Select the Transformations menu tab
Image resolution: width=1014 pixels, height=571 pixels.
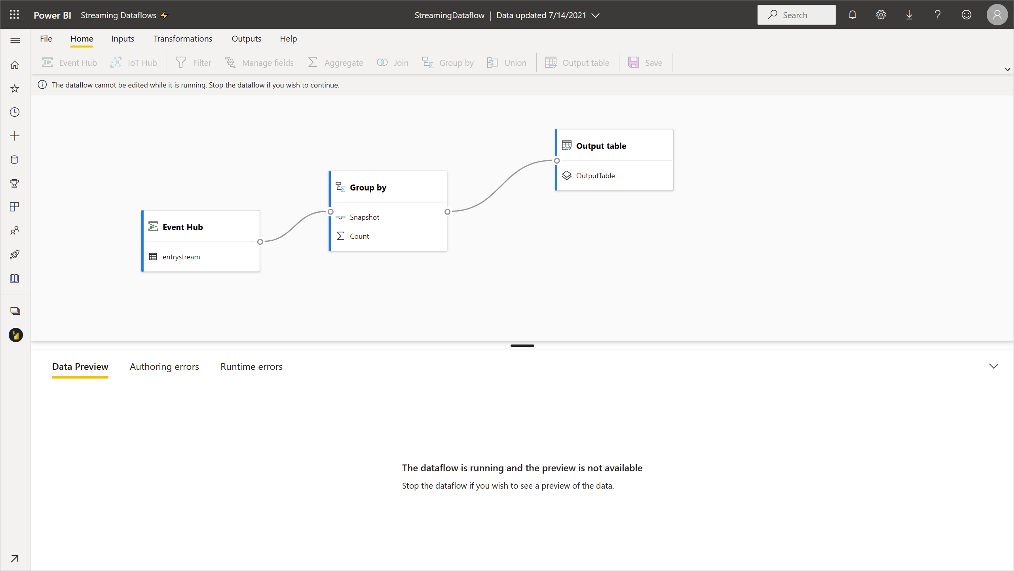point(182,38)
